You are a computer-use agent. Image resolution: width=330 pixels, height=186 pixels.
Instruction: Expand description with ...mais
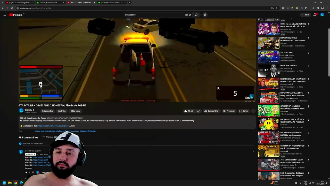point(72,126)
